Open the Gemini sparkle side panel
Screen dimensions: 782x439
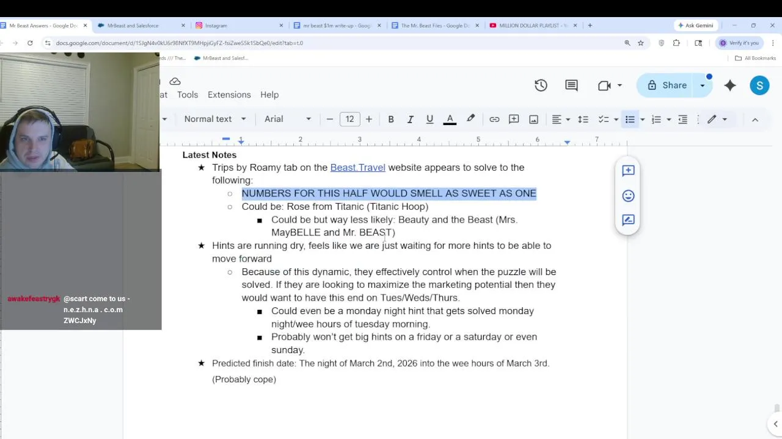(730, 85)
